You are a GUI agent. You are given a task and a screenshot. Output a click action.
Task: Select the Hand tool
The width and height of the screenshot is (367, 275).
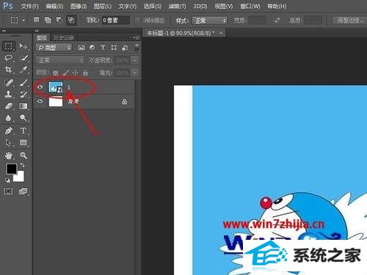click(9, 155)
